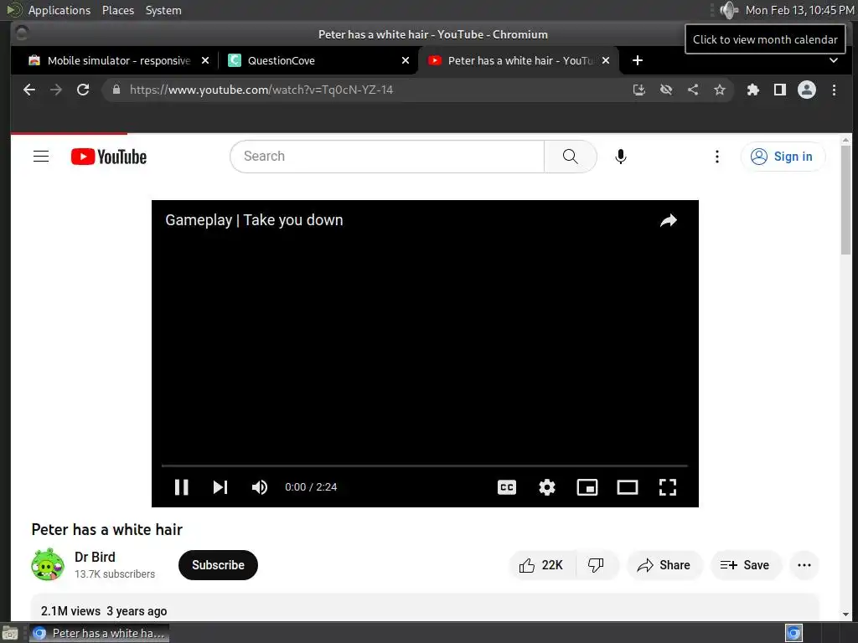The width and height of the screenshot is (858, 643).
Task: Open the Places menu
Action: tap(117, 10)
